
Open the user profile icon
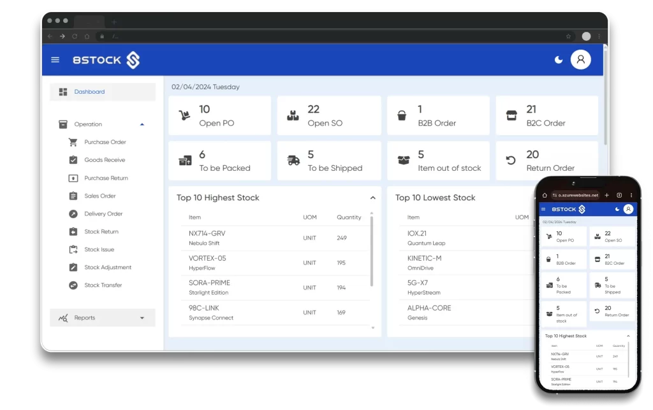click(x=580, y=59)
